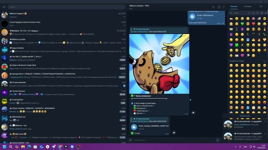Open the three-dot chat options menu
Viewport: 268px width, 150px height.
point(224,7)
